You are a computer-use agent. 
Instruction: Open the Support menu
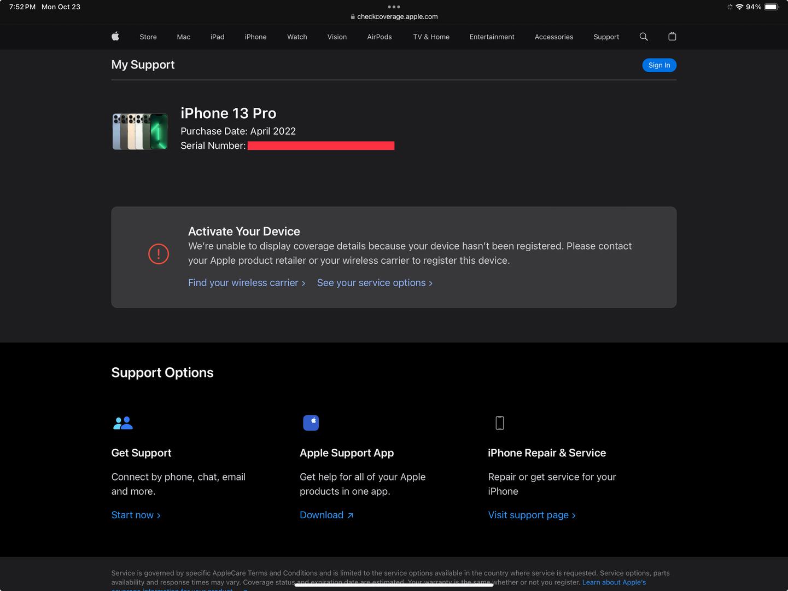[606, 37]
